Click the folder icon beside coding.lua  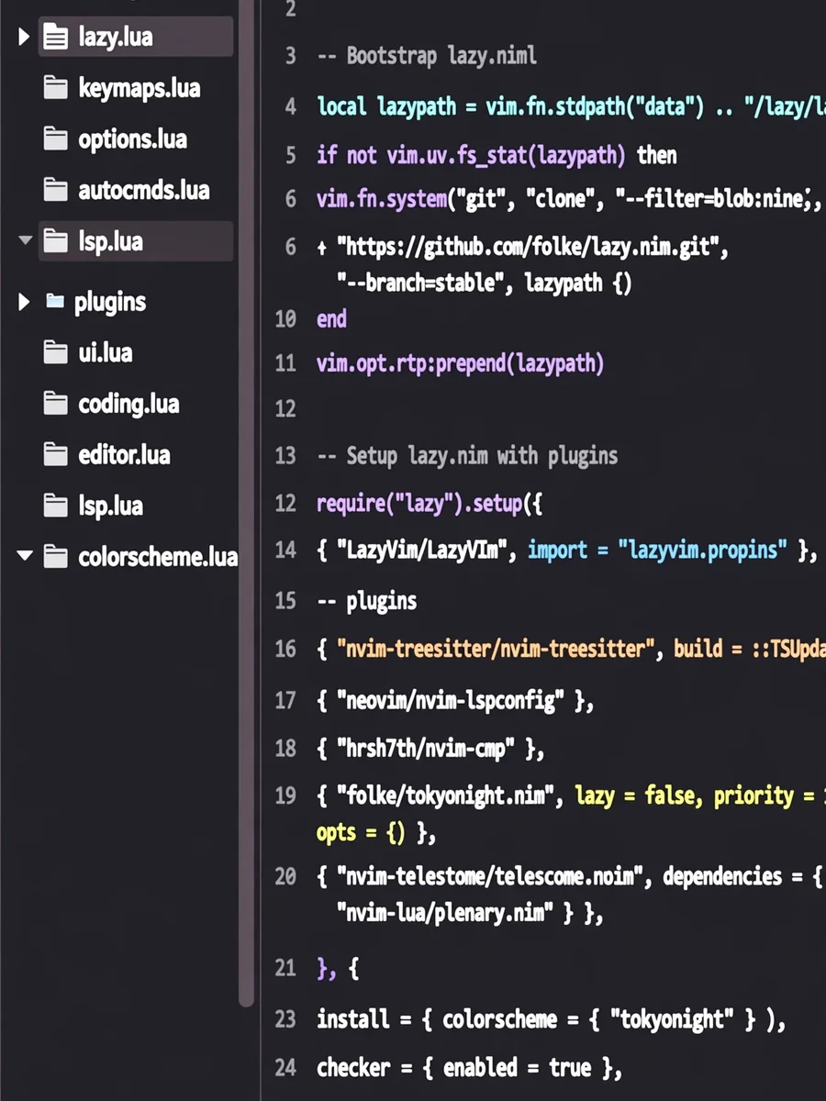click(x=56, y=404)
